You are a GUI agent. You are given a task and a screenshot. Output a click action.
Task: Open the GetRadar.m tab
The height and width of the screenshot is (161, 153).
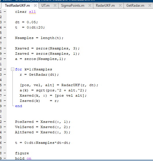coord(135,6)
